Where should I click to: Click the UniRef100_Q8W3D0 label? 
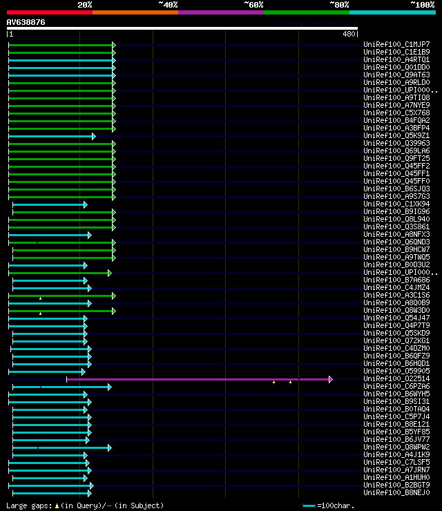point(396,310)
